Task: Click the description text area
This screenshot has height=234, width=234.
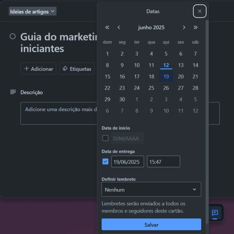Action: pos(120,113)
